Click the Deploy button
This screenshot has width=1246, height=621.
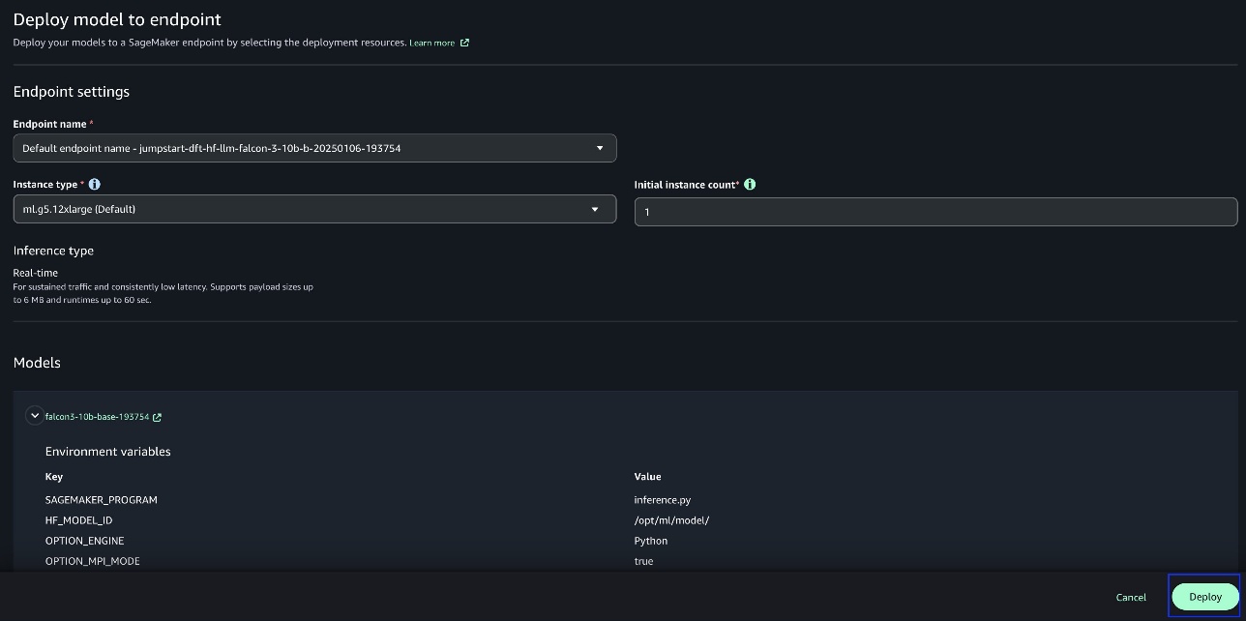click(1204, 597)
